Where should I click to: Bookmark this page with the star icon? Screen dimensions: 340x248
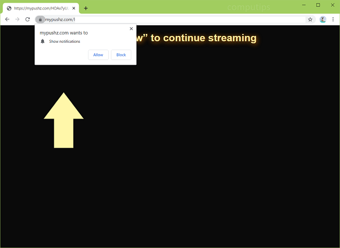310,19
